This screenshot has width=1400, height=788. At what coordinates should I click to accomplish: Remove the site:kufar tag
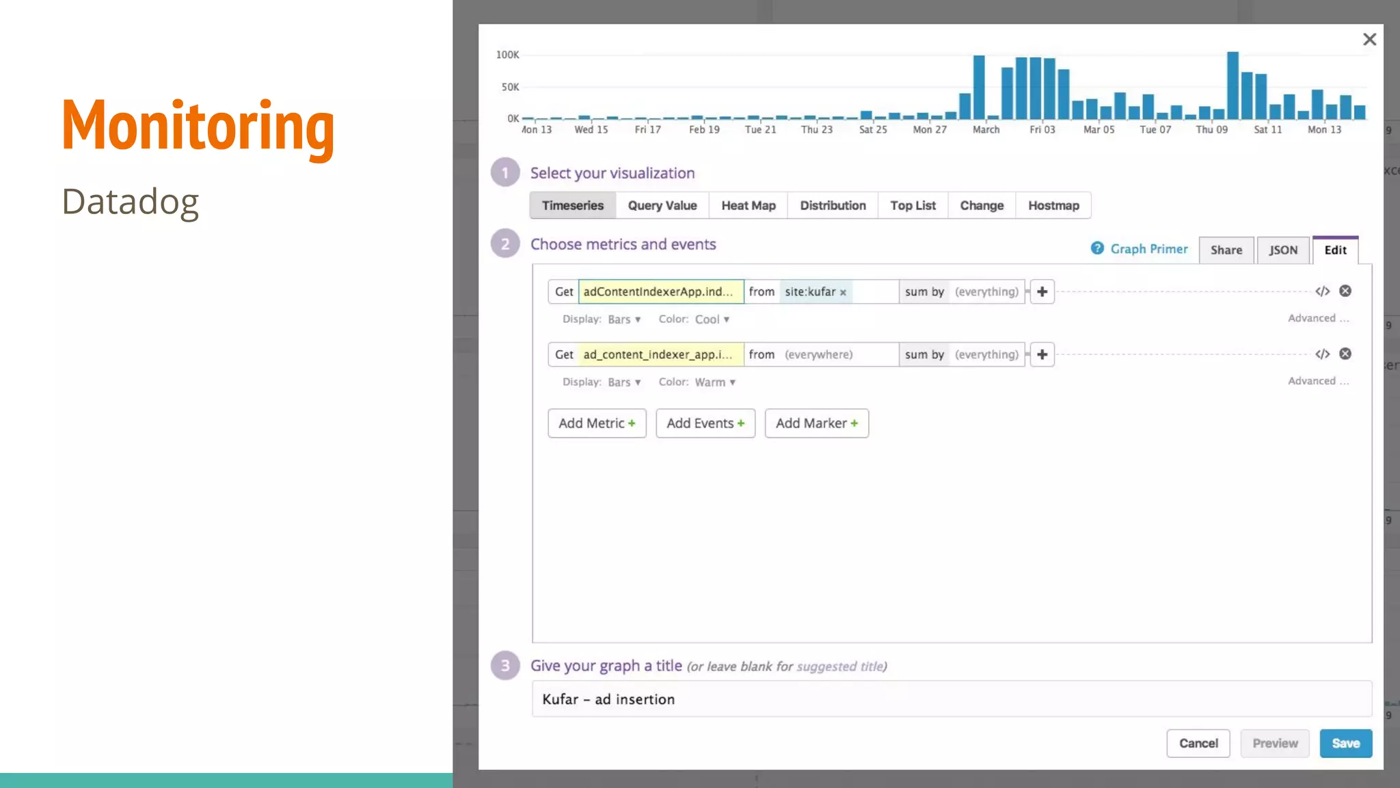tap(843, 293)
